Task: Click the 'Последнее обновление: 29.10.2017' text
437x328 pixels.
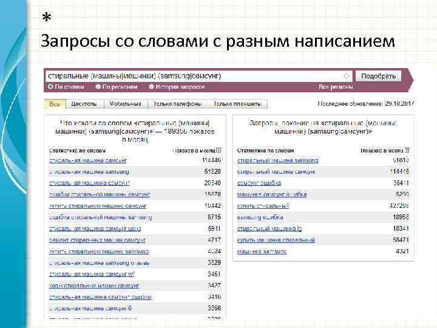Action: [366, 104]
